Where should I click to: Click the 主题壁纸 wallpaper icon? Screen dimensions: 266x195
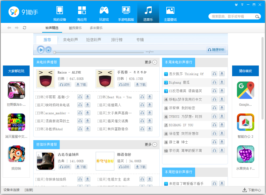[x=170, y=10]
